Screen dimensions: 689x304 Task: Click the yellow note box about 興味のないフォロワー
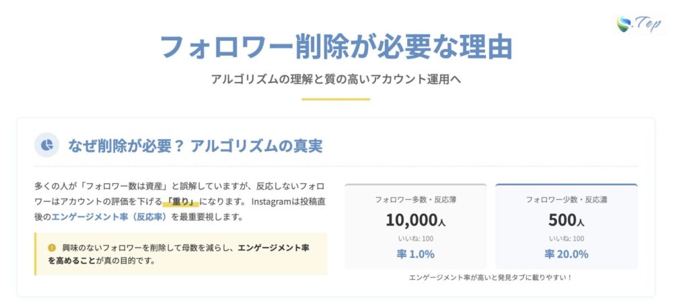(x=180, y=254)
